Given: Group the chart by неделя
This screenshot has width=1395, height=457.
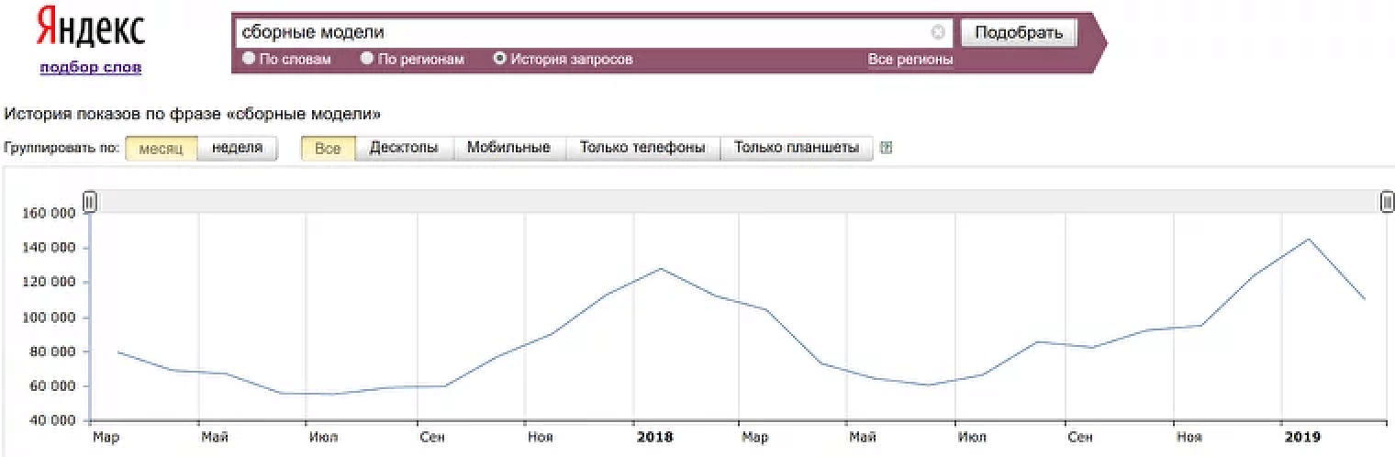Looking at the screenshot, I should 237,148.
